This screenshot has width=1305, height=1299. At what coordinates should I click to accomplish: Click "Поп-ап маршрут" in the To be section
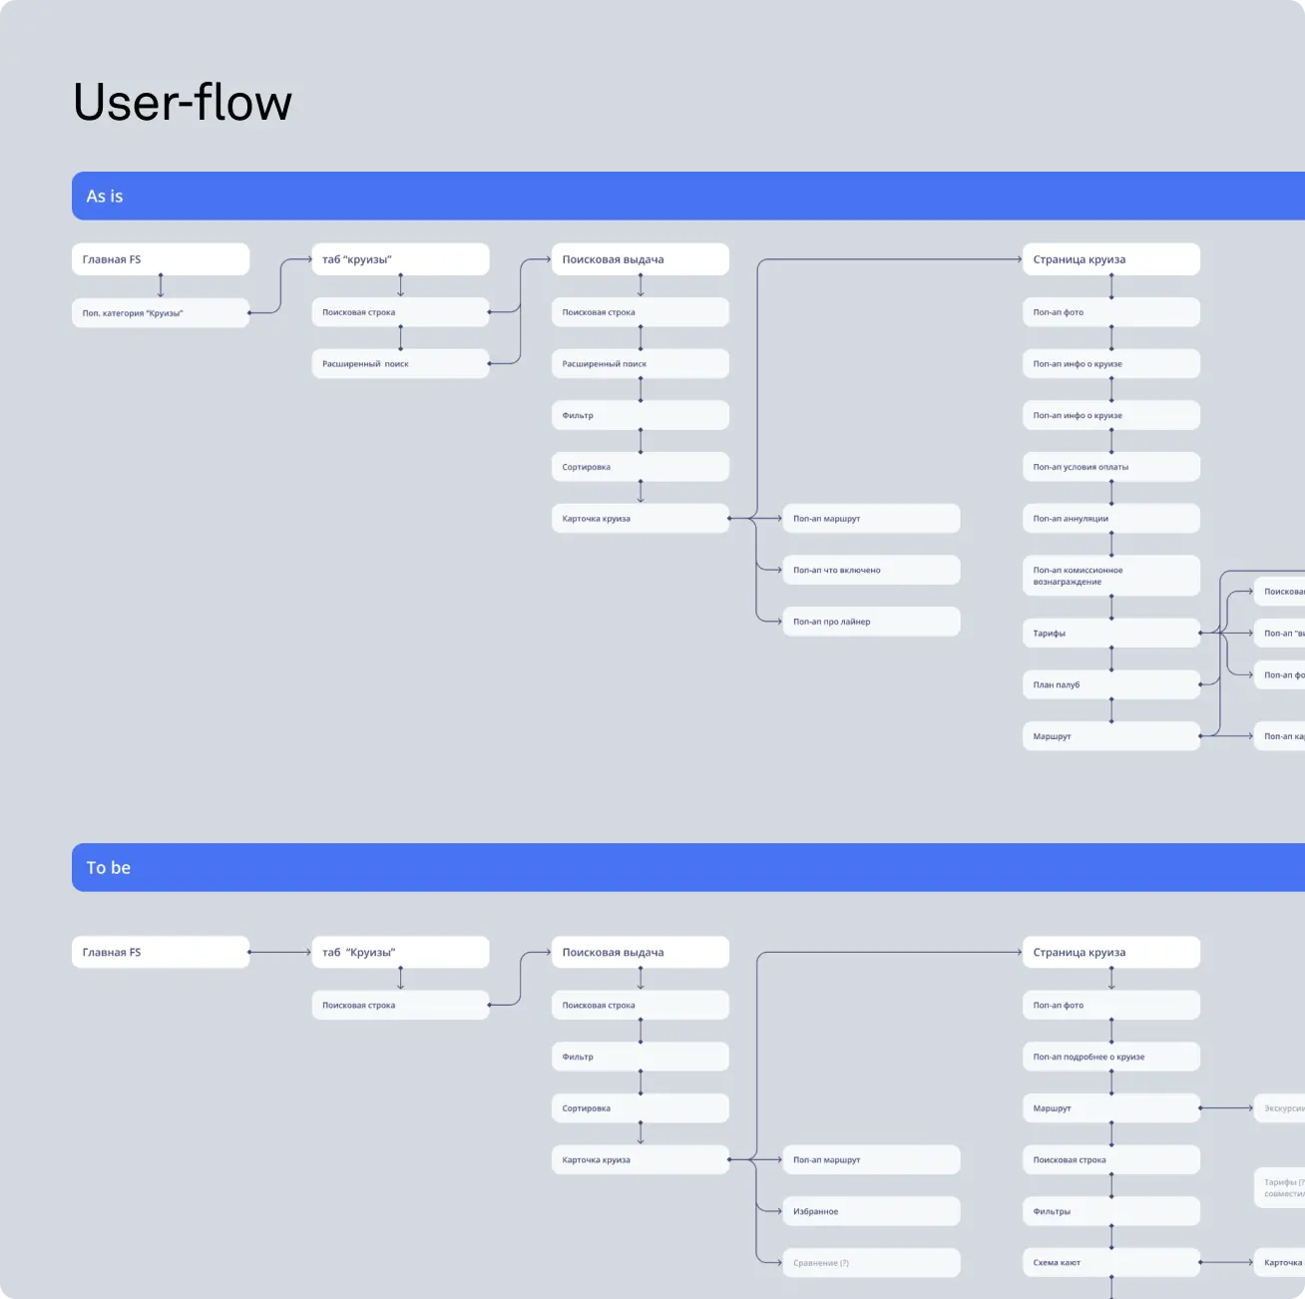[x=870, y=1160]
